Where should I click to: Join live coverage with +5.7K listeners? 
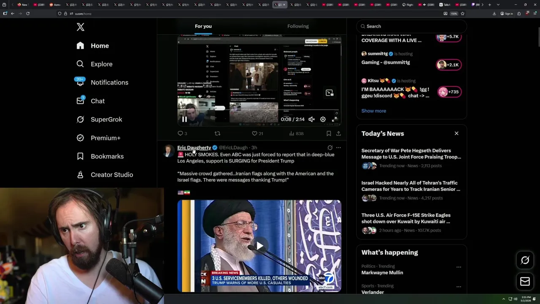click(x=448, y=37)
